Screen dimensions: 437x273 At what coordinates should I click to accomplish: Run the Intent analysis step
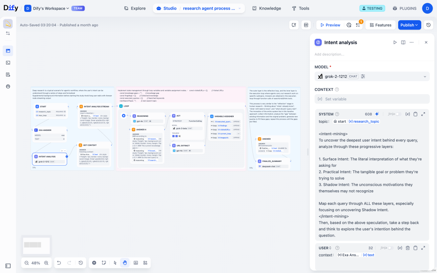click(395, 42)
